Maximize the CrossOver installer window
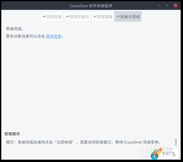The width and height of the screenshot is (183, 162). coord(167,5)
